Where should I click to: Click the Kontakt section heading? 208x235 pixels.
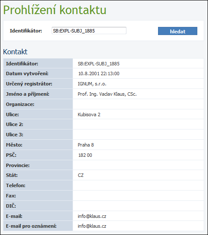pyautogui.click(x=15, y=52)
